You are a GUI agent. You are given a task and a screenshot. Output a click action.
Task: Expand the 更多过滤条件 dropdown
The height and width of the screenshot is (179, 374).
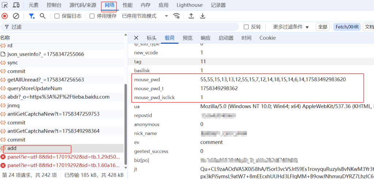pos(291,27)
